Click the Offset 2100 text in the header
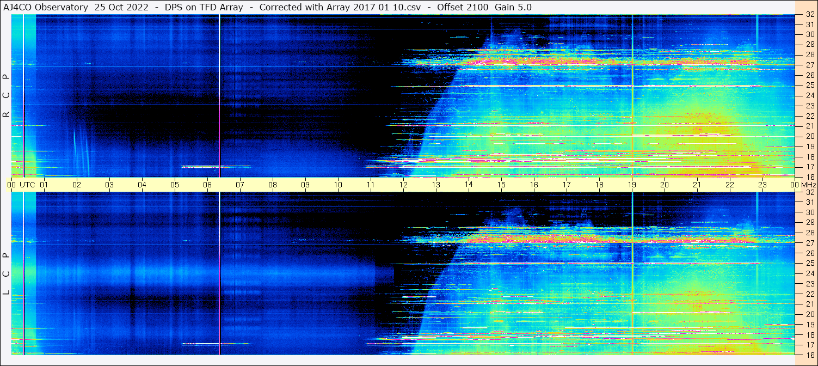818x366 pixels. (x=463, y=7)
